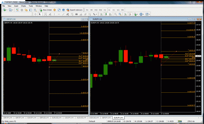Screen dimensions: 204x124
Task: Select the D1 timeframe
Action: [114, 10]
